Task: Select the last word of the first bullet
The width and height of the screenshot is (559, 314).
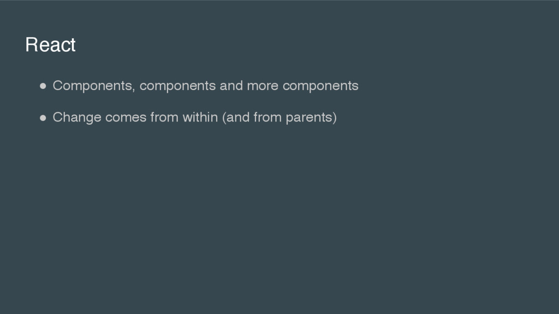Action: (320, 87)
